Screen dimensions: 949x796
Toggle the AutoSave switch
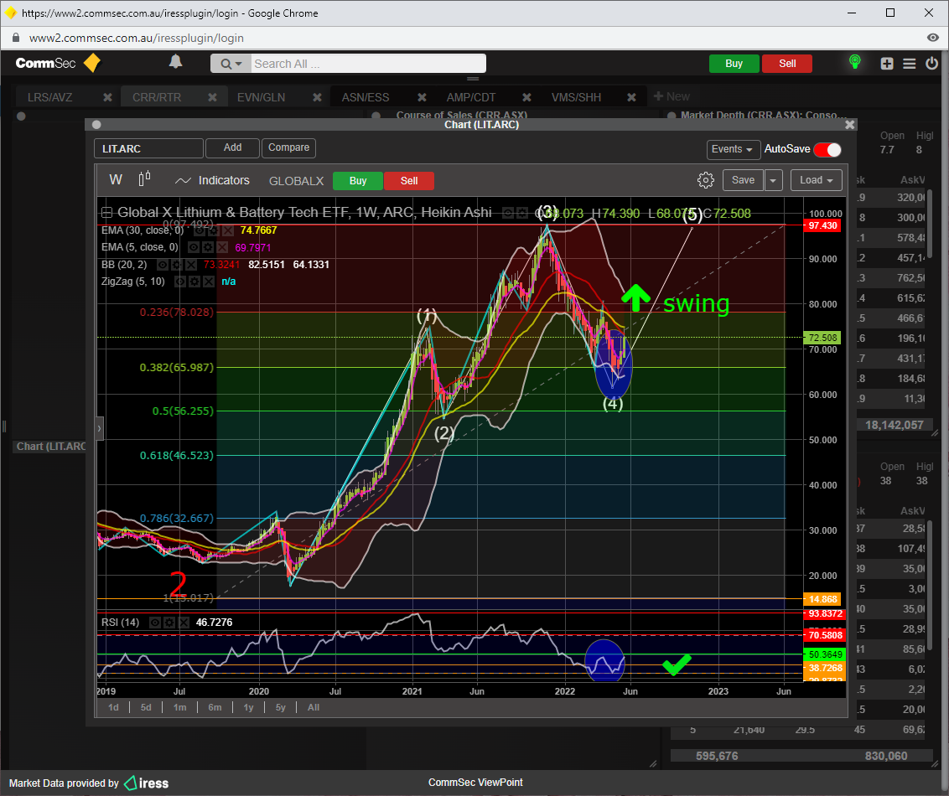coord(827,149)
